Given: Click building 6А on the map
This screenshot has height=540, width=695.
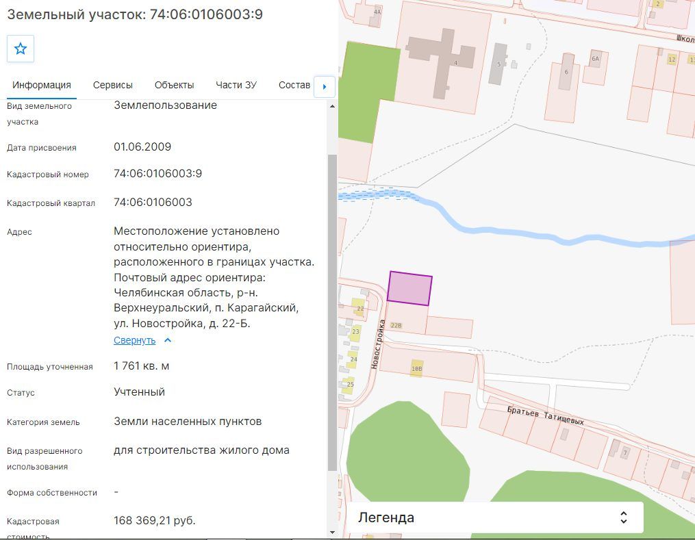Looking at the screenshot, I should click(x=595, y=59).
